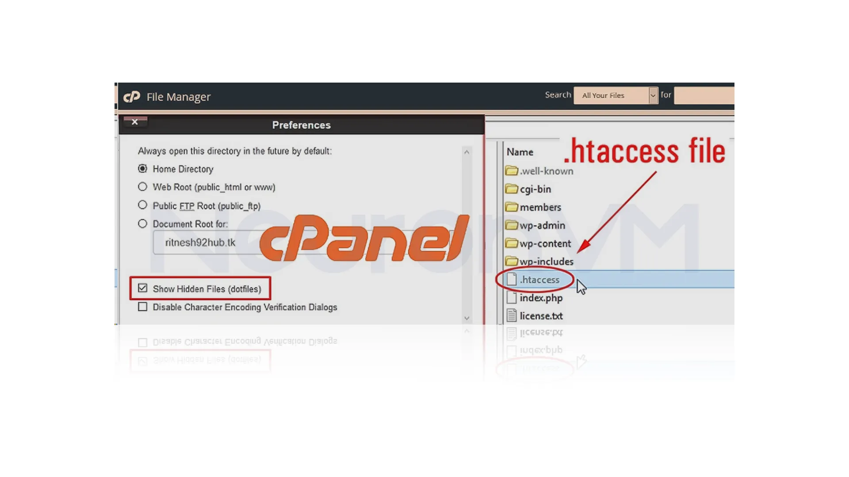Click the cPanel File Manager icon
The width and height of the screenshot is (849, 477).
[131, 96]
